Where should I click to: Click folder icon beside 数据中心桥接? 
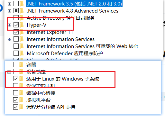click(22, 93)
